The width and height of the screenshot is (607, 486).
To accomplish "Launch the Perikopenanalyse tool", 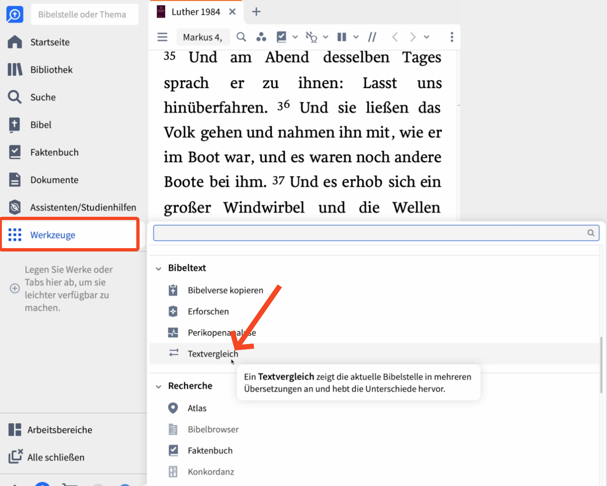I will [x=222, y=332].
